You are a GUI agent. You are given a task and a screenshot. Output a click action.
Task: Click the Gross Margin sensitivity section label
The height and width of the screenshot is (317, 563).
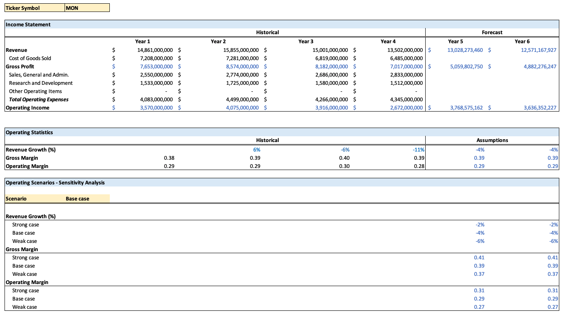point(22,249)
